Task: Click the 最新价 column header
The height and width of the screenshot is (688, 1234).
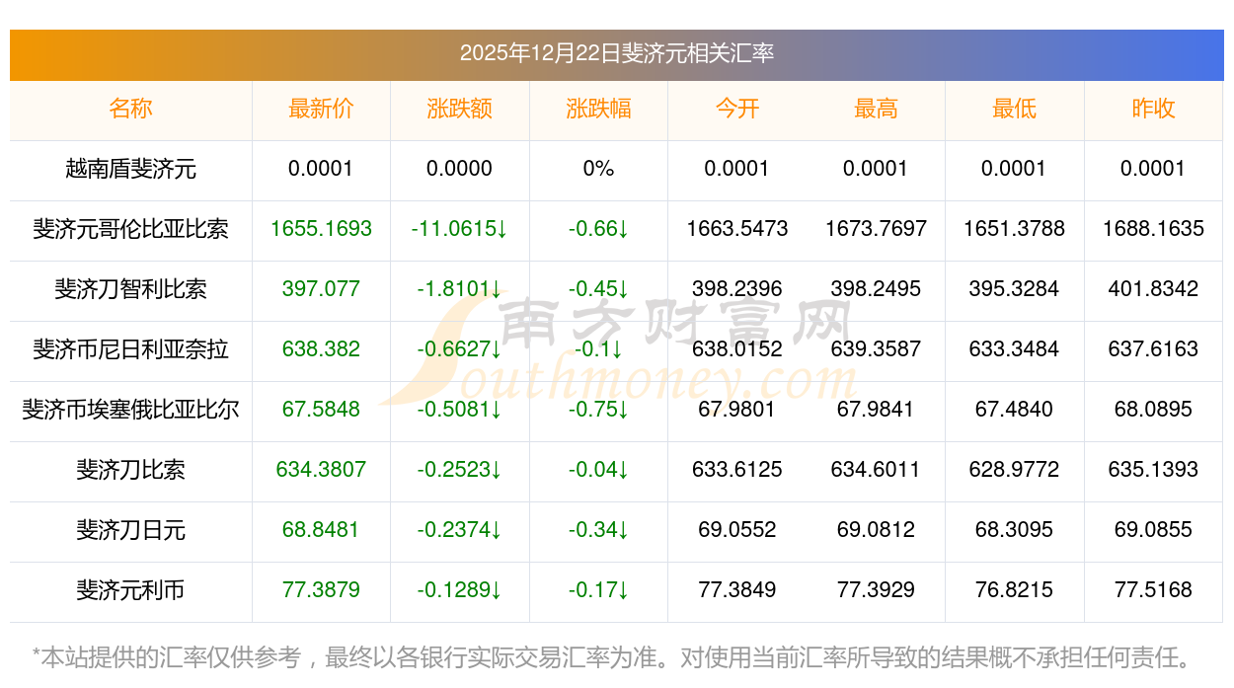Action: (x=321, y=109)
